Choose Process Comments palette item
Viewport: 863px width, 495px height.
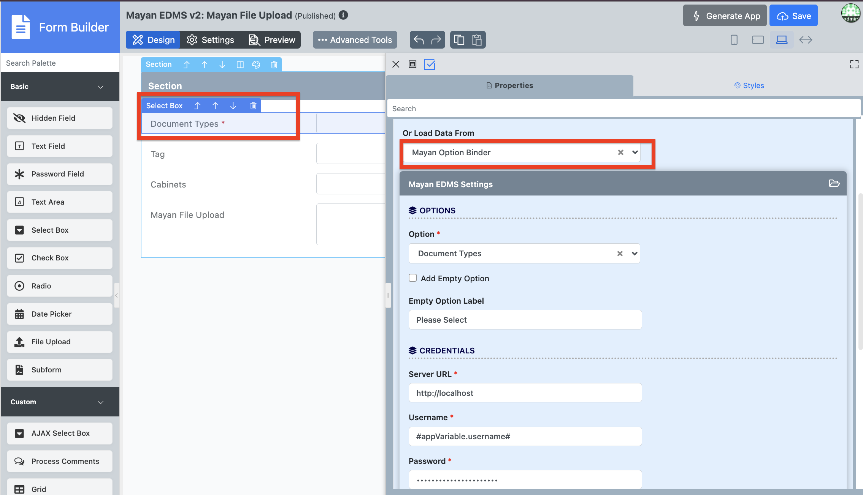(x=60, y=461)
